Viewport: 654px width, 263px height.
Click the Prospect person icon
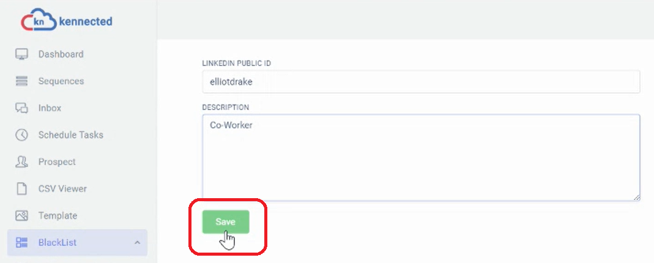tap(21, 161)
